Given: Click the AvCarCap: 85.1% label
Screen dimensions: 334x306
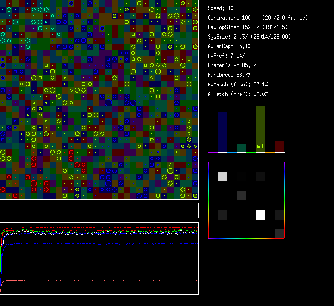Looking at the screenshot, I should (x=229, y=46).
